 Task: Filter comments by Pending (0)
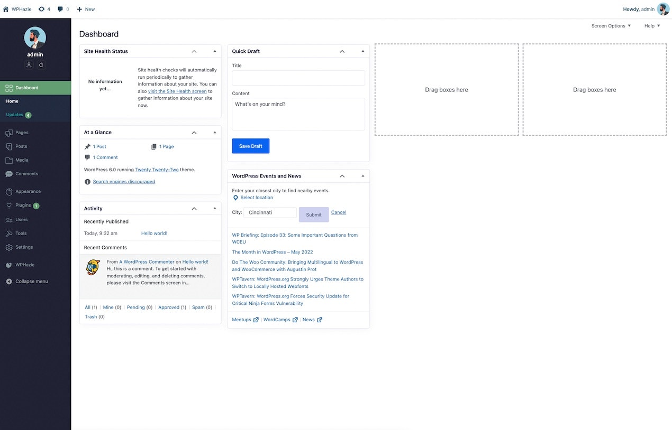pos(140,307)
